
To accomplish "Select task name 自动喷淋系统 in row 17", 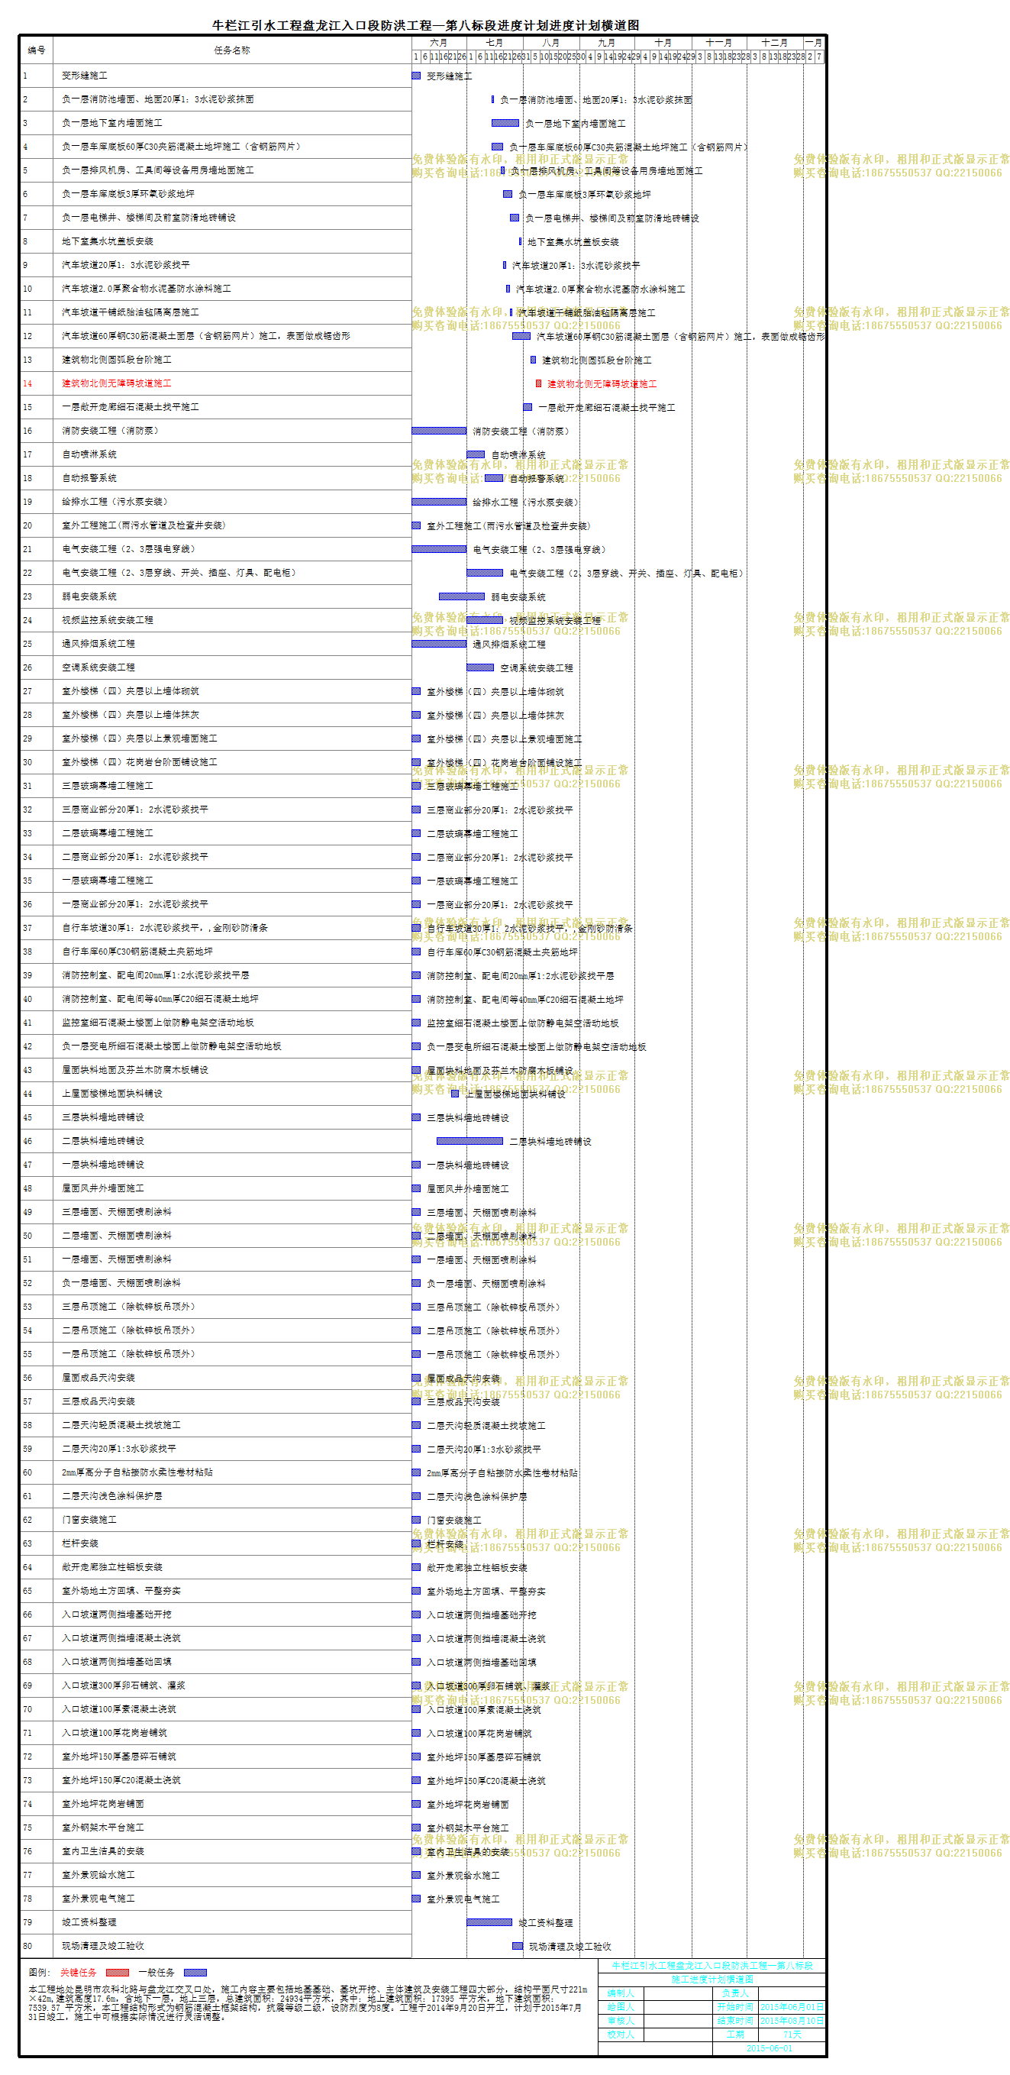I will point(89,454).
